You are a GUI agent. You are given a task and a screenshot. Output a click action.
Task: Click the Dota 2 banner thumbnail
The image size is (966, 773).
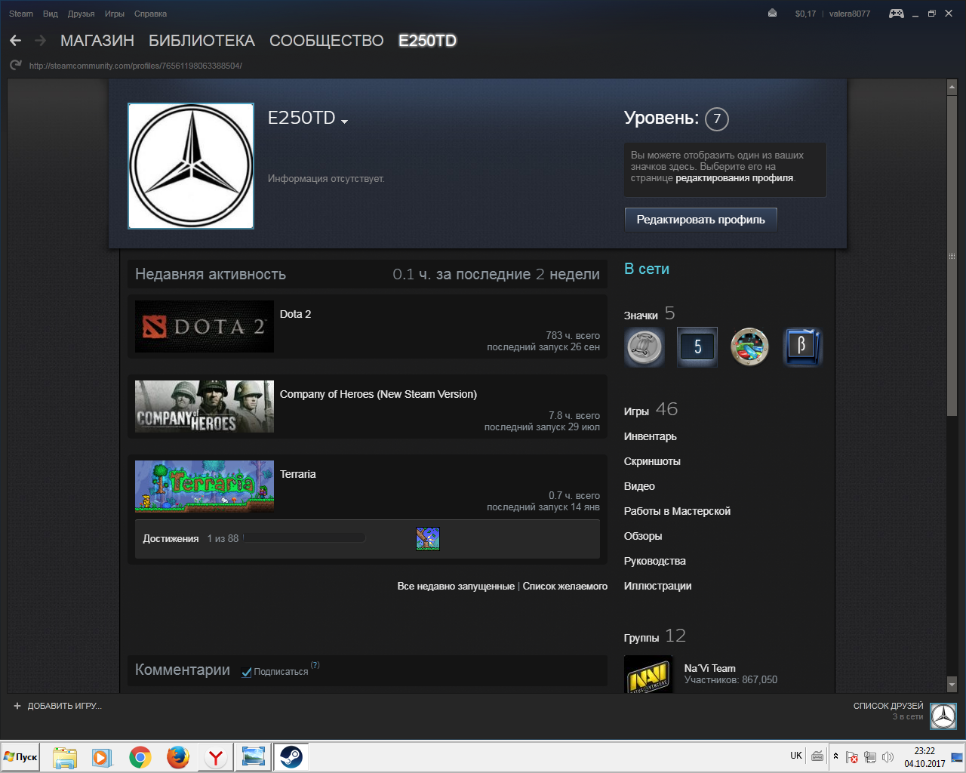click(x=205, y=327)
